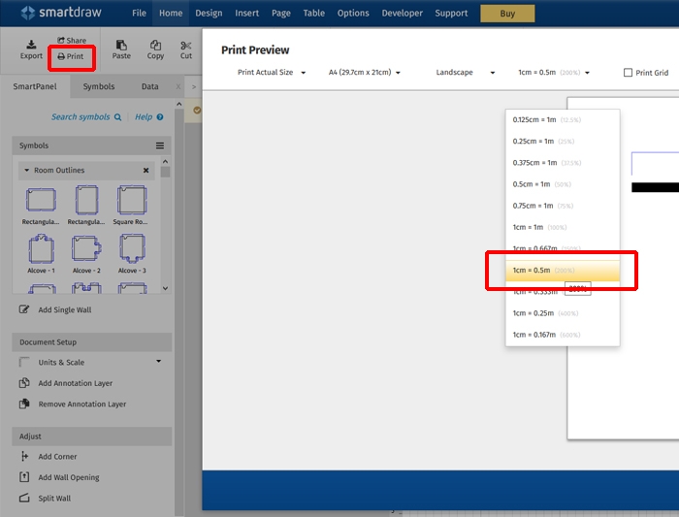This screenshot has width=679, height=517.
Task: Click symbol list scroll up arrow
Action: tap(165, 162)
